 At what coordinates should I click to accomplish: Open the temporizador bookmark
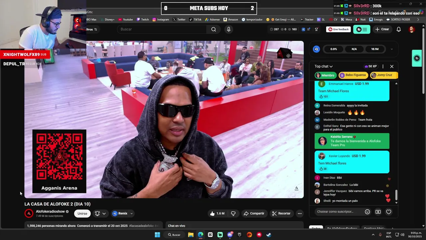[x=252, y=20]
